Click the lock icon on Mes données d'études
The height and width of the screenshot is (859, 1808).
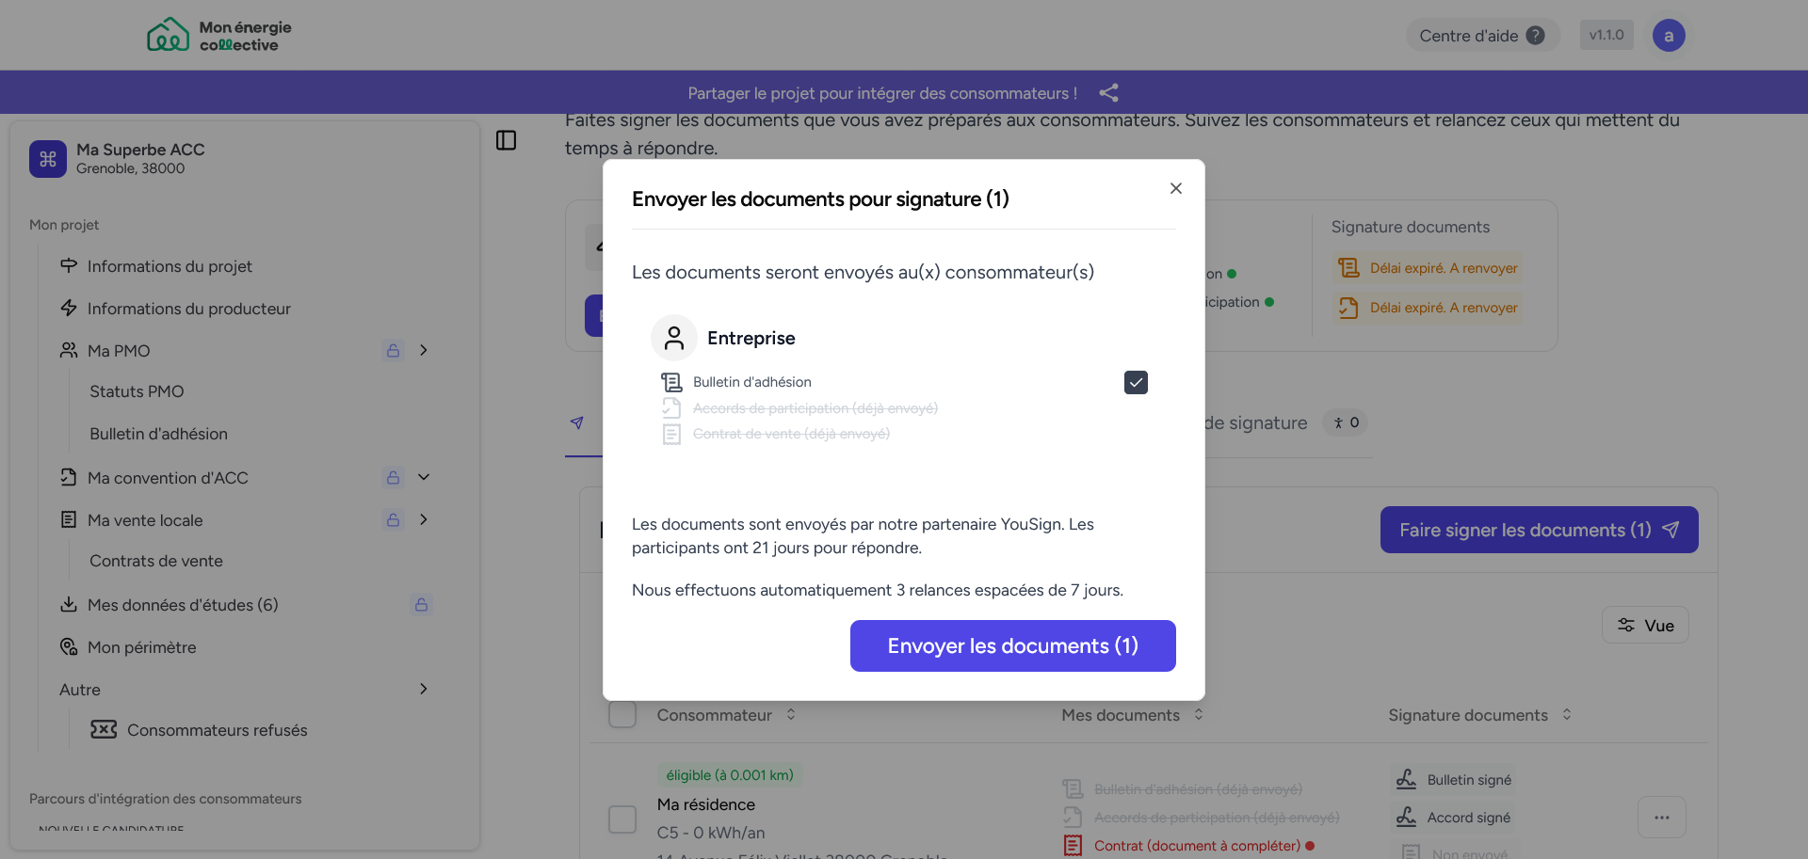(x=422, y=604)
